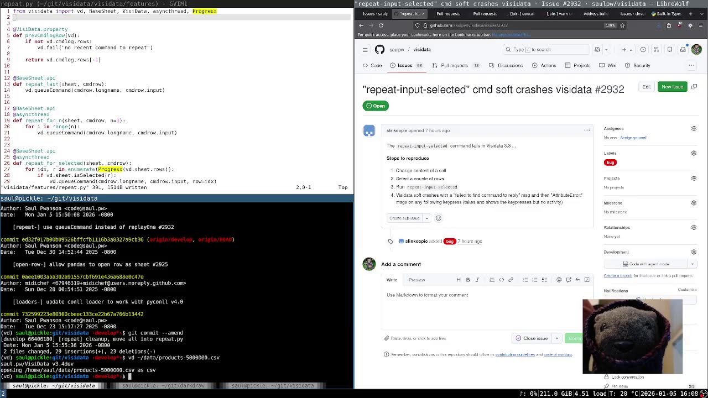Expand the Create sub-issue dropdown arrow
Viewport: 708px width, 398px height.
426,218
